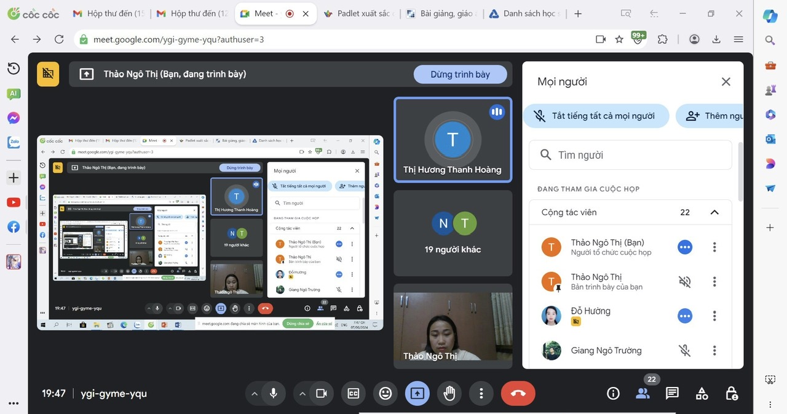Select the Thảo Ngô Thị camera tile
This screenshot has height=414, width=787.
(x=453, y=326)
